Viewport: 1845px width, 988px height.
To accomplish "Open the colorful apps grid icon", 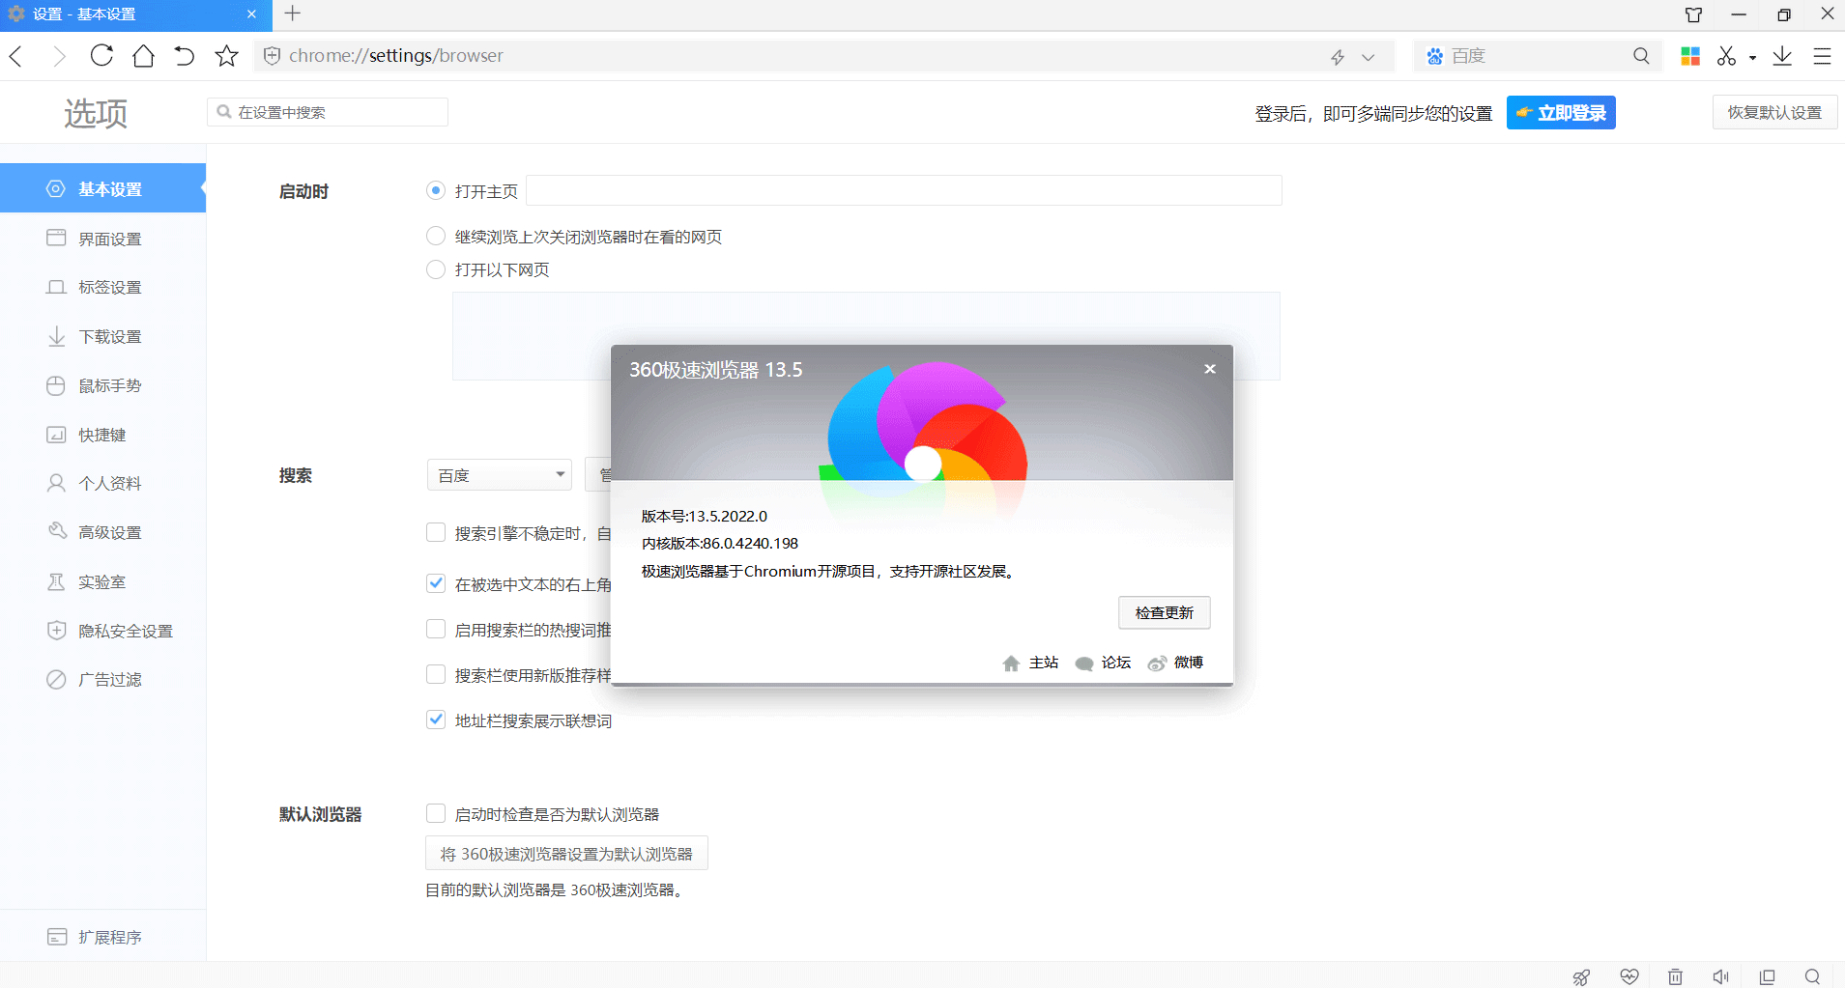I will pos(1690,56).
